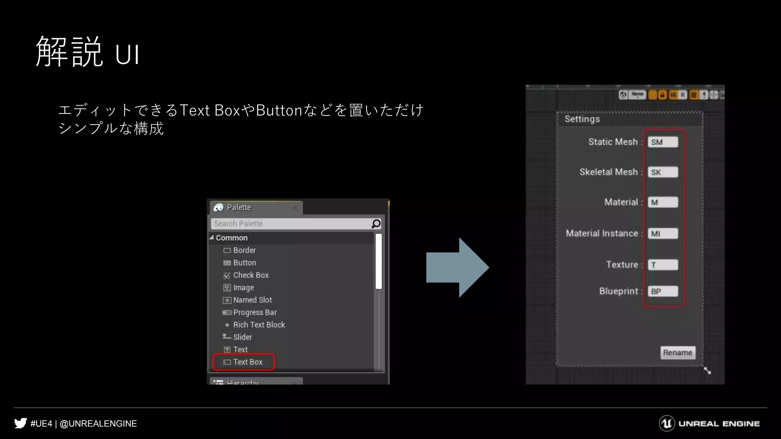Choose the Check Box widget entry
The width and height of the screenshot is (781, 439).
pyautogui.click(x=246, y=275)
